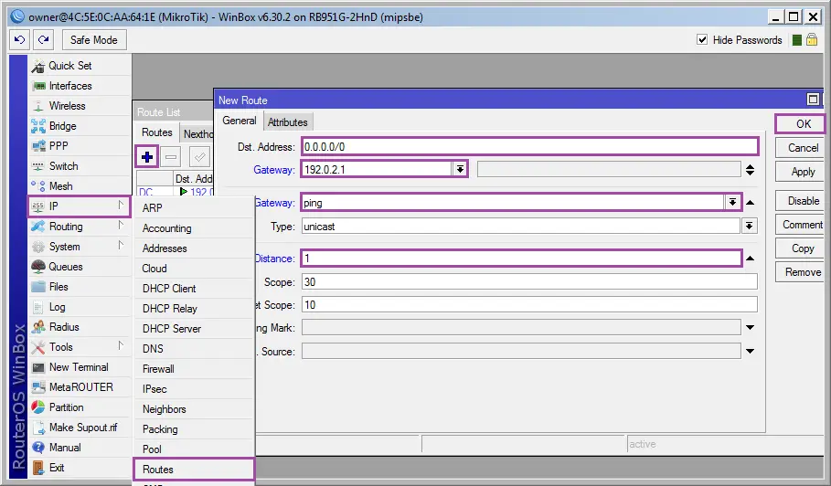This screenshot has height=486, width=831.
Task: Click the checkmark enable icon in Route List
Action: (200, 157)
